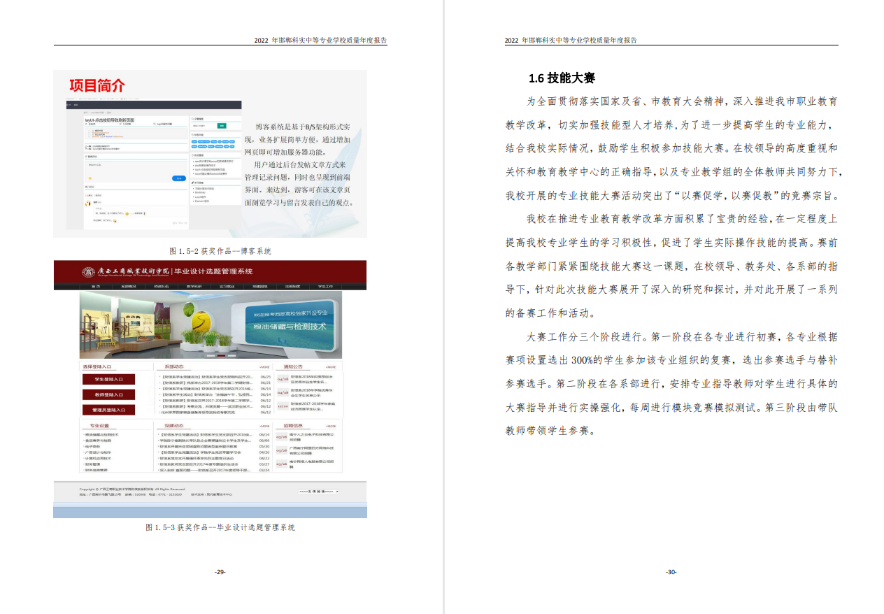Viewport: 884px width, 614px height.
Task: Click the college logo emblem in the maroon banner
Action: coord(89,271)
